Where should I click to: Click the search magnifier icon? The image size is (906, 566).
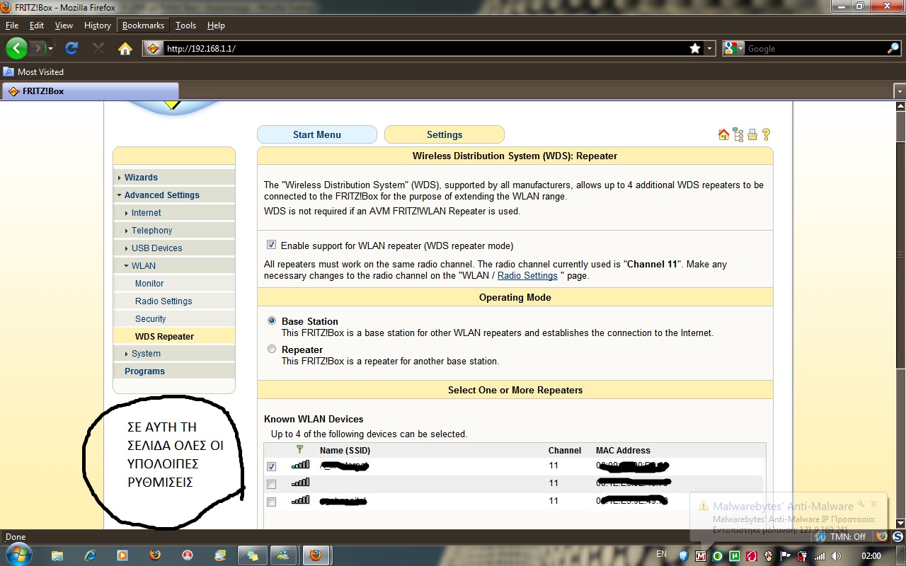893,48
